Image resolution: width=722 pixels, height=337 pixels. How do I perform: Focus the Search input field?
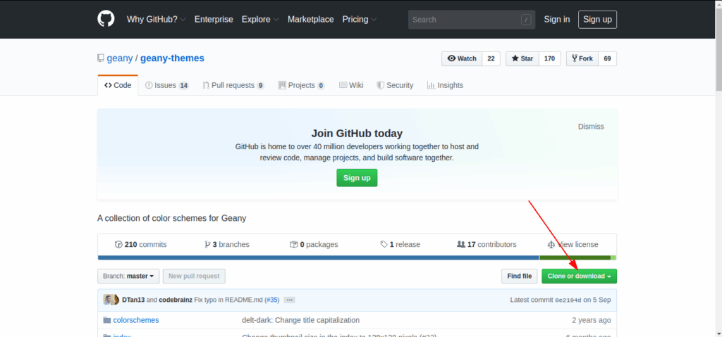click(x=472, y=19)
